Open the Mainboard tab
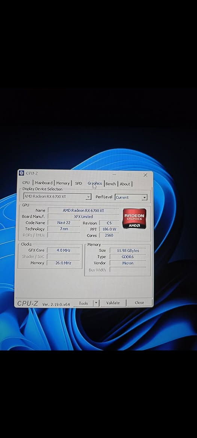 click(x=43, y=183)
